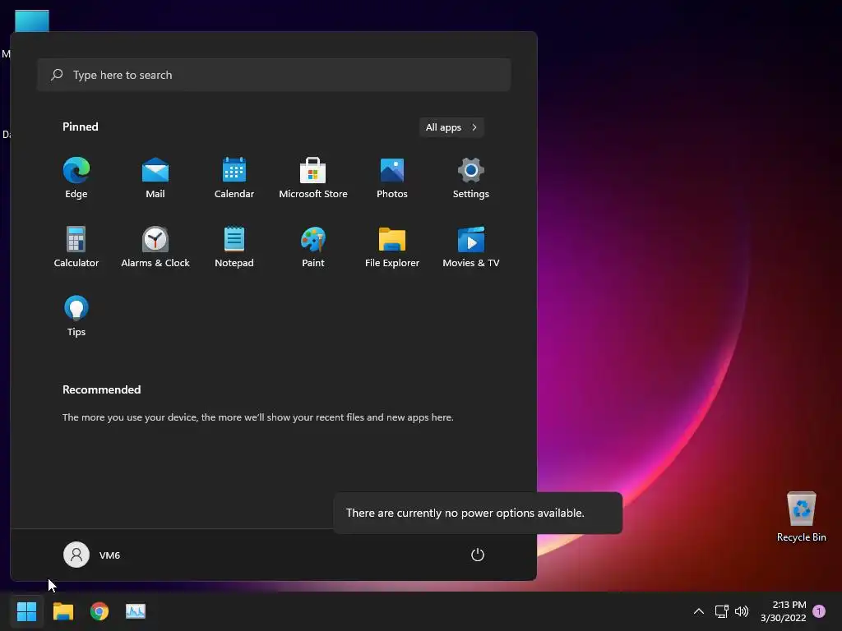Open the clock showing 2:13 PM
The image size is (842, 631).
[x=784, y=611]
